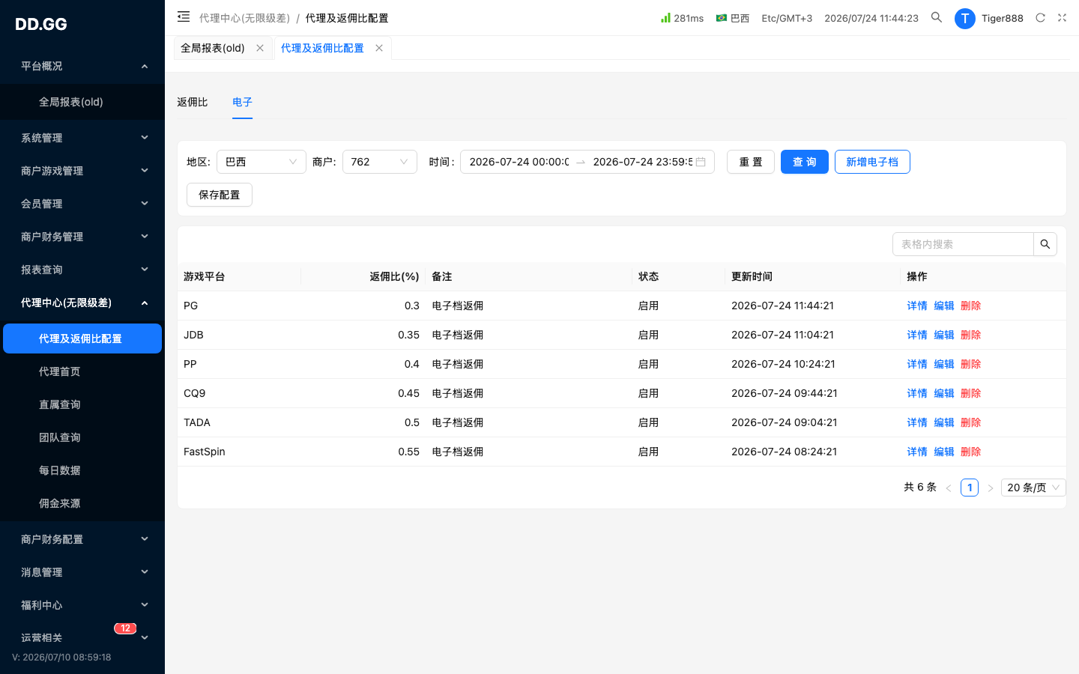Image resolution: width=1079 pixels, height=674 pixels.
Task: Open the calendar icon in the time range
Action: pos(701,162)
